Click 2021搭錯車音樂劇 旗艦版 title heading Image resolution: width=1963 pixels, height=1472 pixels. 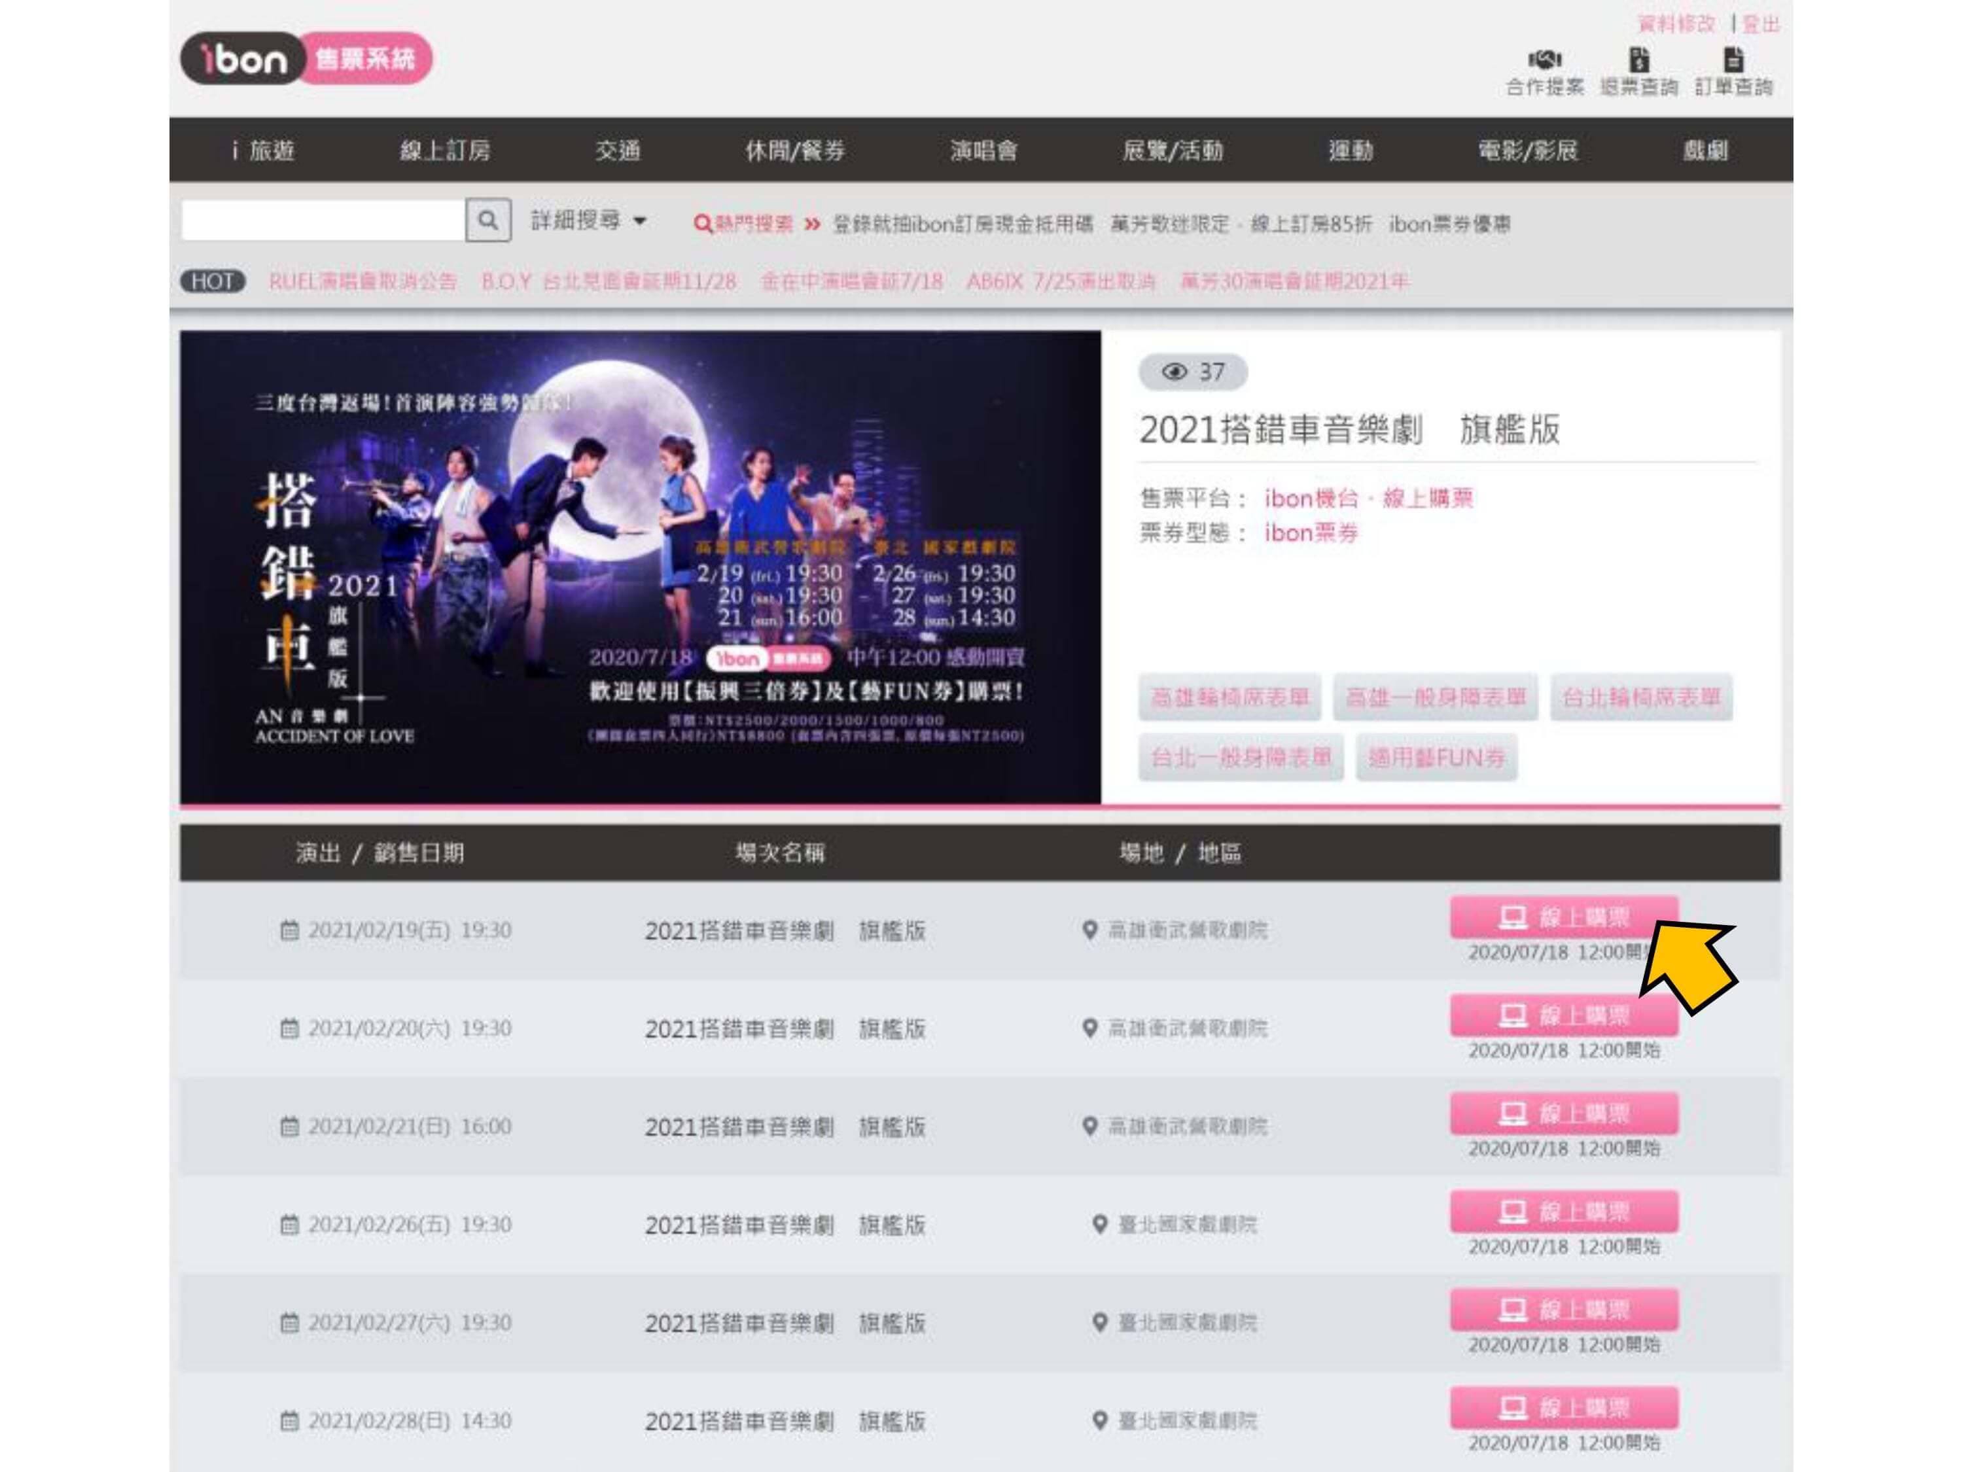pos(1350,429)
